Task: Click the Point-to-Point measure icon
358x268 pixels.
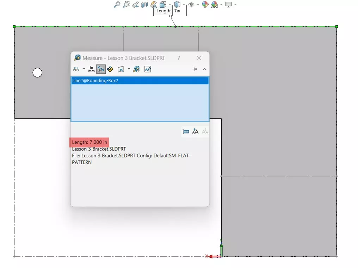Action: point(111,69)
